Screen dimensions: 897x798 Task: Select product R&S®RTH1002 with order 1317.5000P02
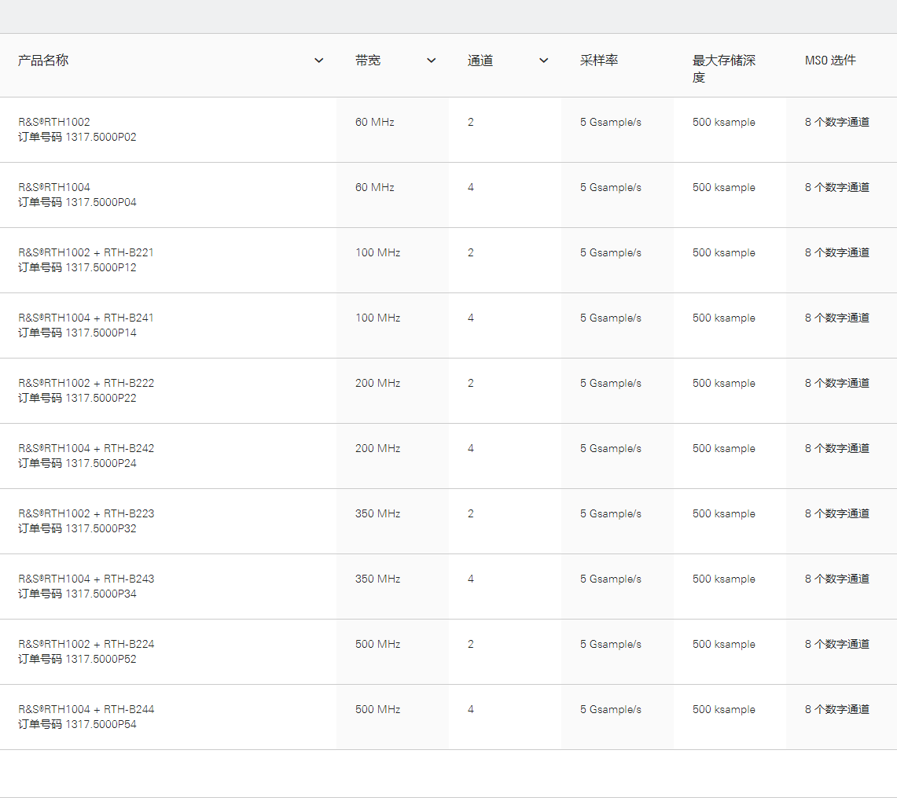click(77, 129)
